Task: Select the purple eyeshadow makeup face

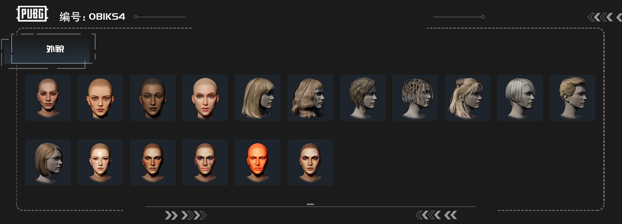Action: coord(205,162)
